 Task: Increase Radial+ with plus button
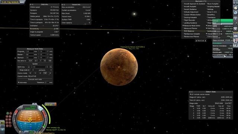pos(48,55)
